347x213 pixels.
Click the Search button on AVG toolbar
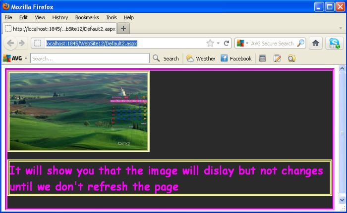pos(166,58)
